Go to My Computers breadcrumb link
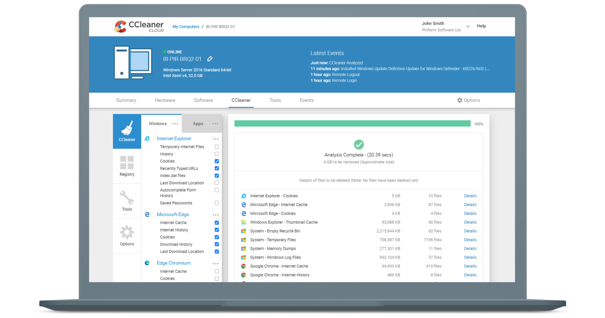The height and width of the screenshot is (318, 605). pyautogui.click(x=185, y=26)
